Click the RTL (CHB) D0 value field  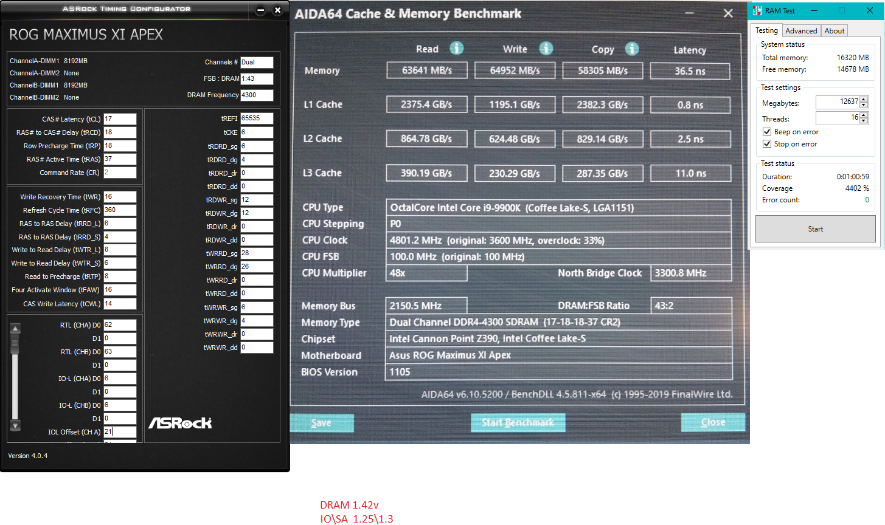120,352
